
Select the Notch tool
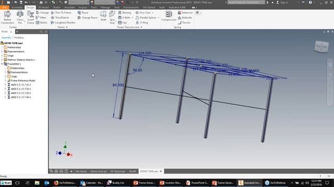(42, 22)
